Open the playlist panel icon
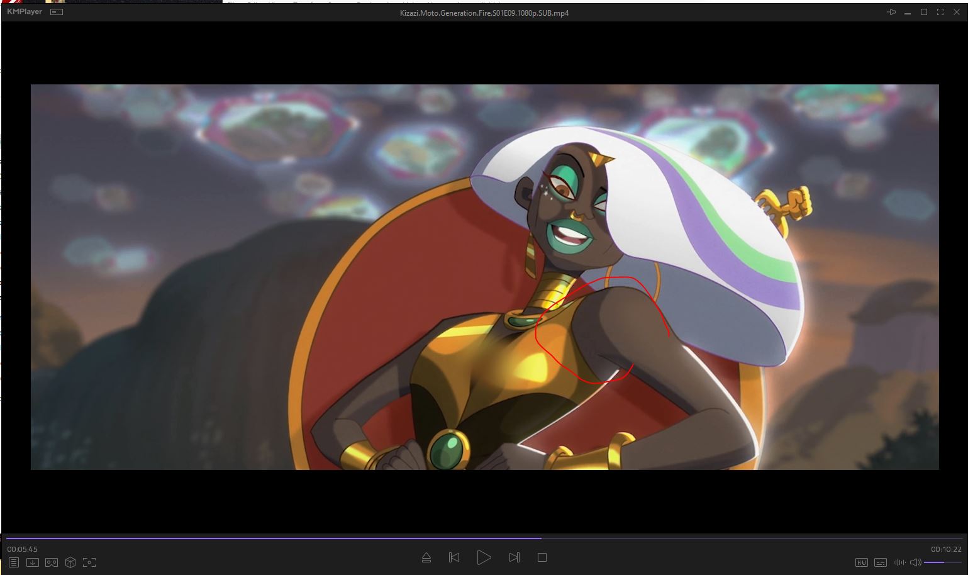The image size is (968, 575). [x=14, y=562]
